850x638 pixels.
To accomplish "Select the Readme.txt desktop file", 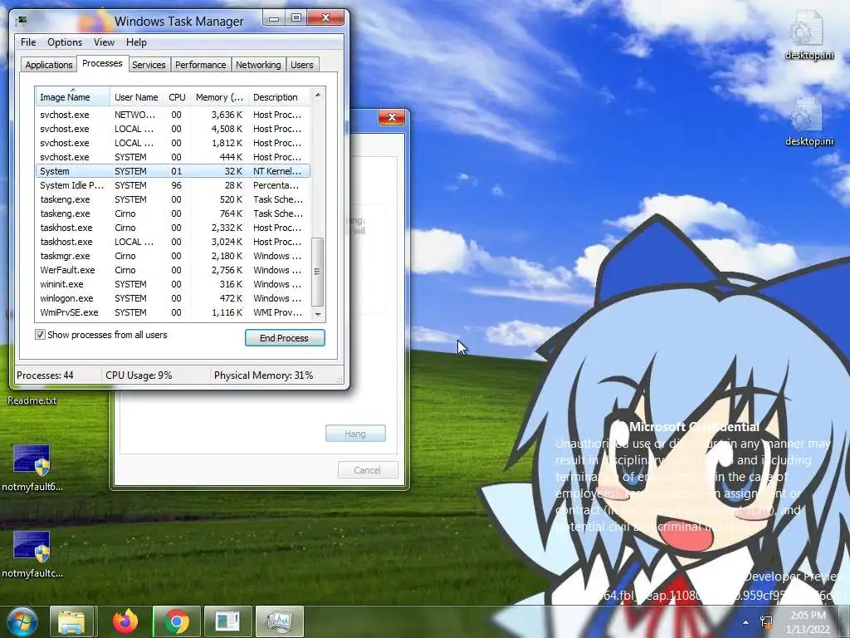I will 32,400.
